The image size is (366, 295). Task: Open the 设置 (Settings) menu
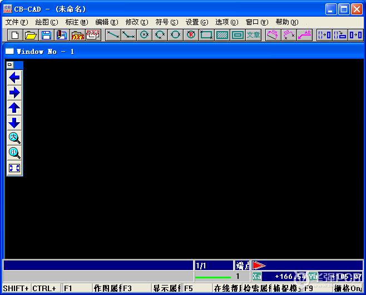click(x=196, y=22)
